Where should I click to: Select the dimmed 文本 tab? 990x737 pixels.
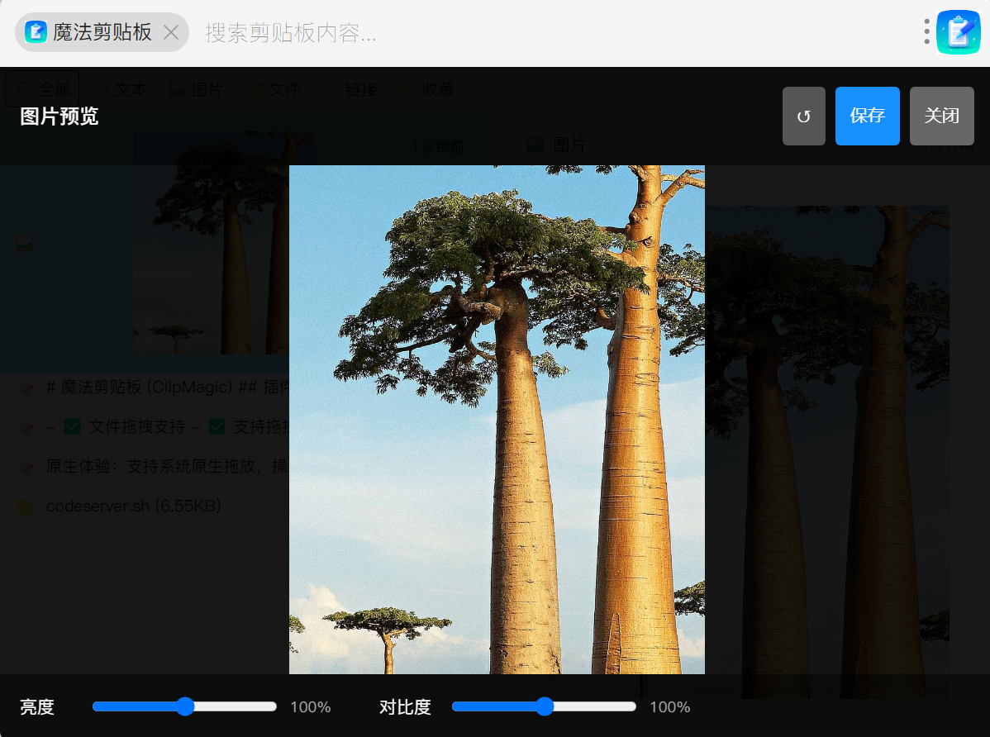pyautogui.click(x=120, y=90)
